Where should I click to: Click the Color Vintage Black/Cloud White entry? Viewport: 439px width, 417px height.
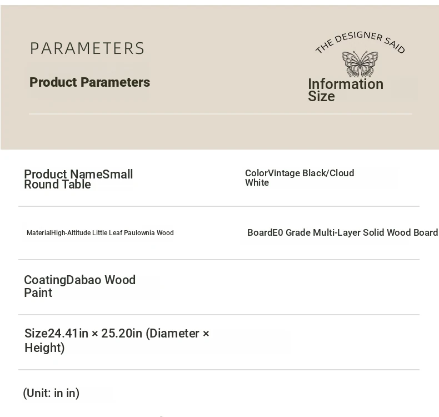299,177
